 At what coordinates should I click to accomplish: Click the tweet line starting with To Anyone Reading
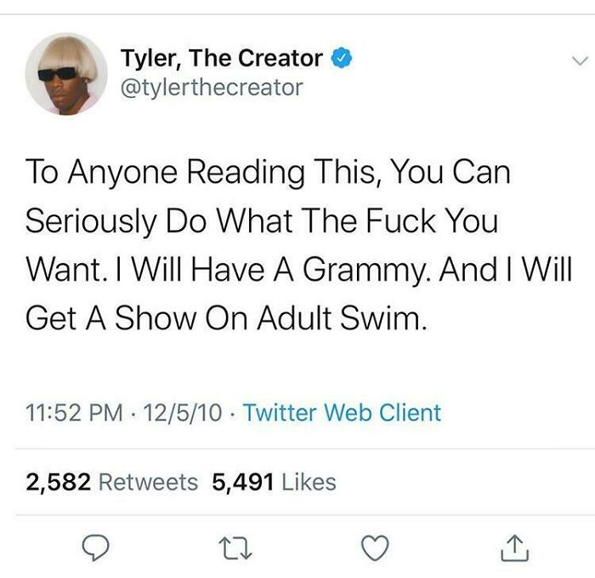point(268,173)
